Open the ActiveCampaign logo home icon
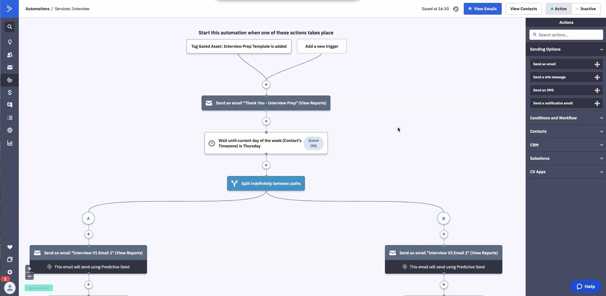 tap(10, 9)
